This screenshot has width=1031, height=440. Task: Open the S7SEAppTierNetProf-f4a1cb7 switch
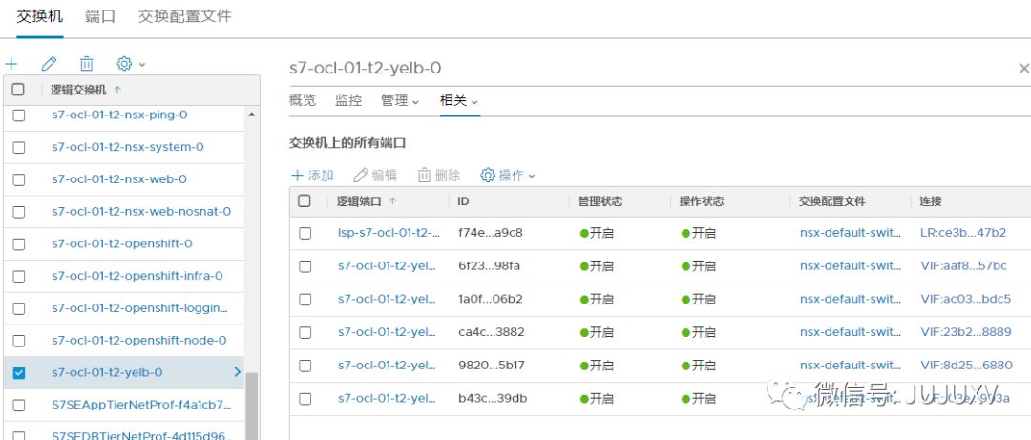(x=141, y=405)
